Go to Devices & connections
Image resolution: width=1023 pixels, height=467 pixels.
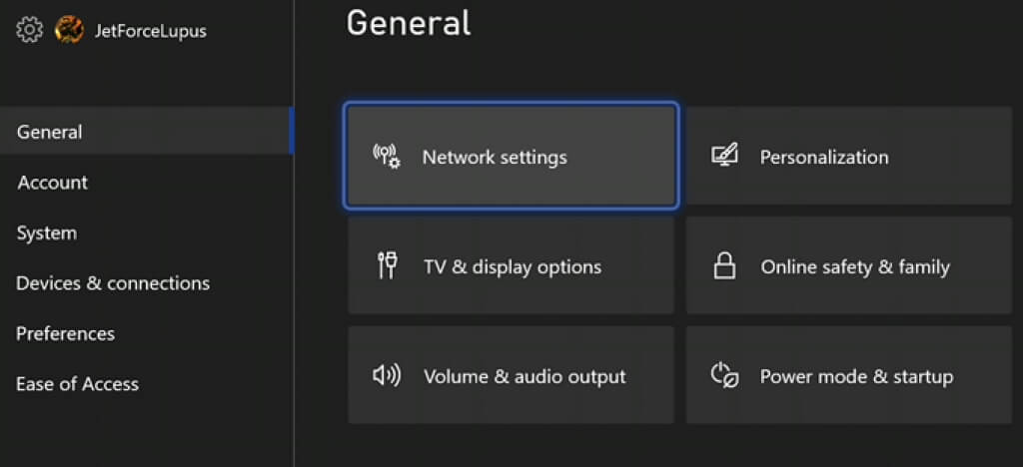(x=113, y=283)
